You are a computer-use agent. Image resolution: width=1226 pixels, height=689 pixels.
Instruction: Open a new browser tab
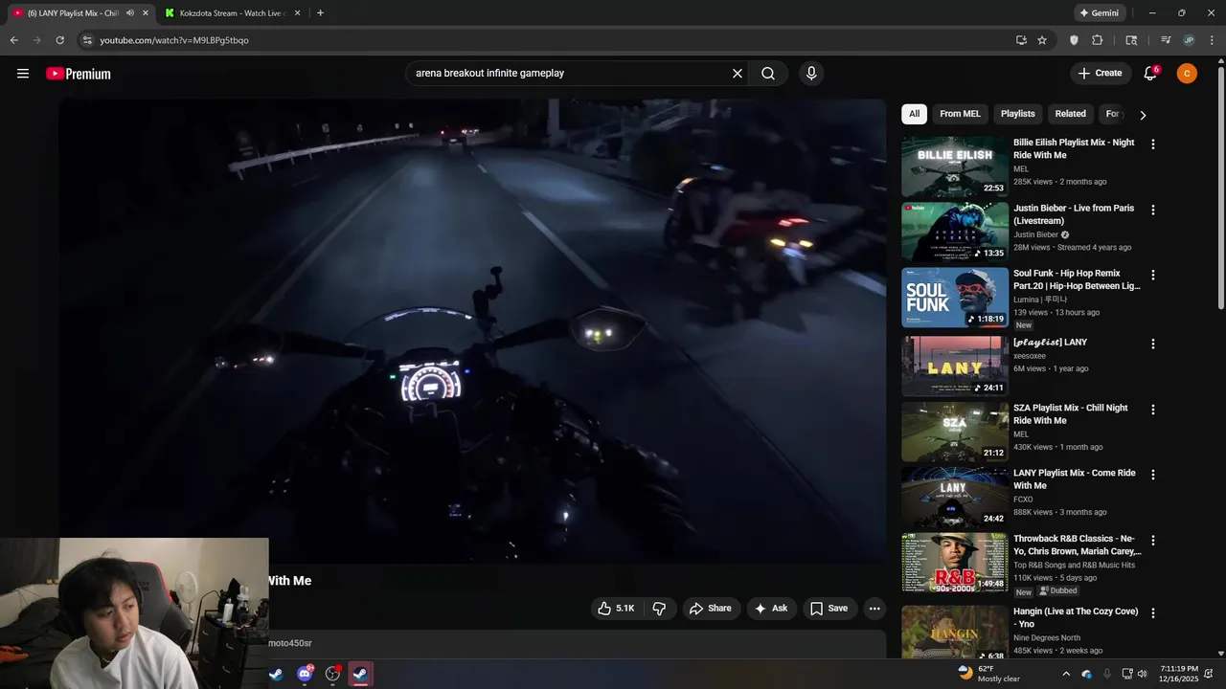[x=320, y=13]
